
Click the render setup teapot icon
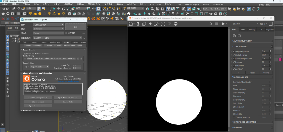point(189,9)
